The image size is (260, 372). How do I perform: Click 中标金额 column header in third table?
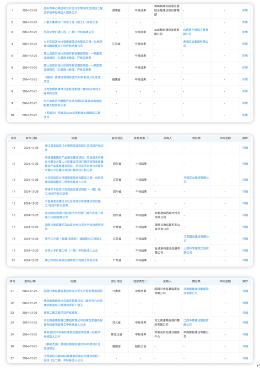pyautogui.click(x=225, y=281)
